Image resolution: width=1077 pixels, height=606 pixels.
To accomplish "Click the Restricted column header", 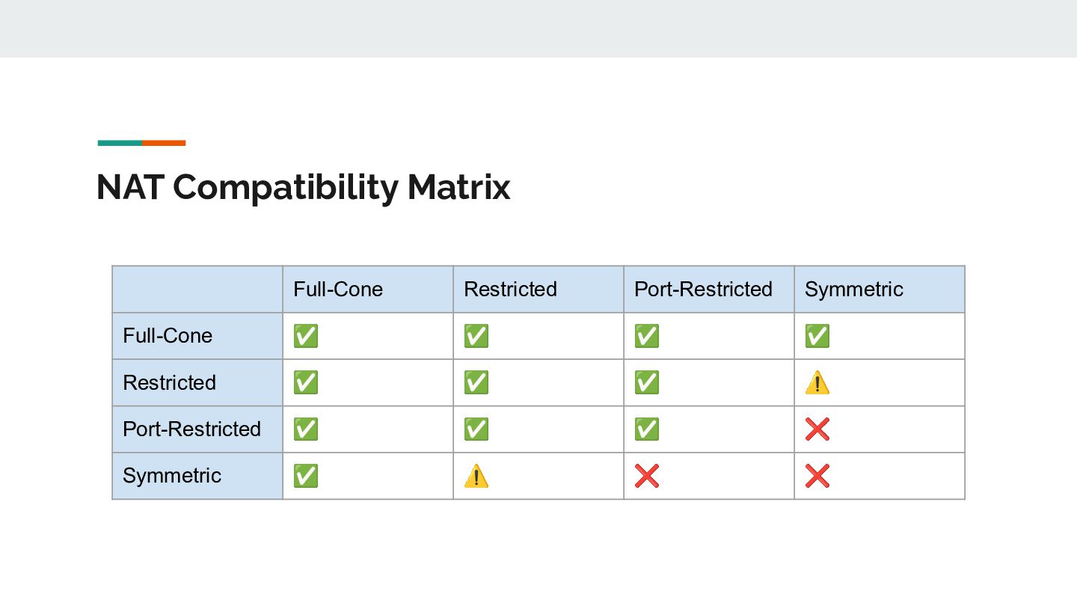I will (x=510, y=290).
